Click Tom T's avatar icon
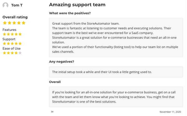 (5, 5)
